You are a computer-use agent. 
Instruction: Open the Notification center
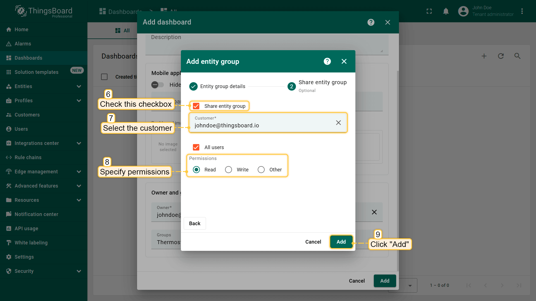pos(37,214)
